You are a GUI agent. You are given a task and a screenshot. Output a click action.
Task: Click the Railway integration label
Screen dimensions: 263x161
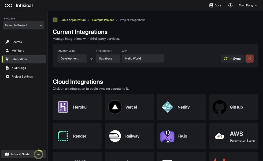[132, 136]
